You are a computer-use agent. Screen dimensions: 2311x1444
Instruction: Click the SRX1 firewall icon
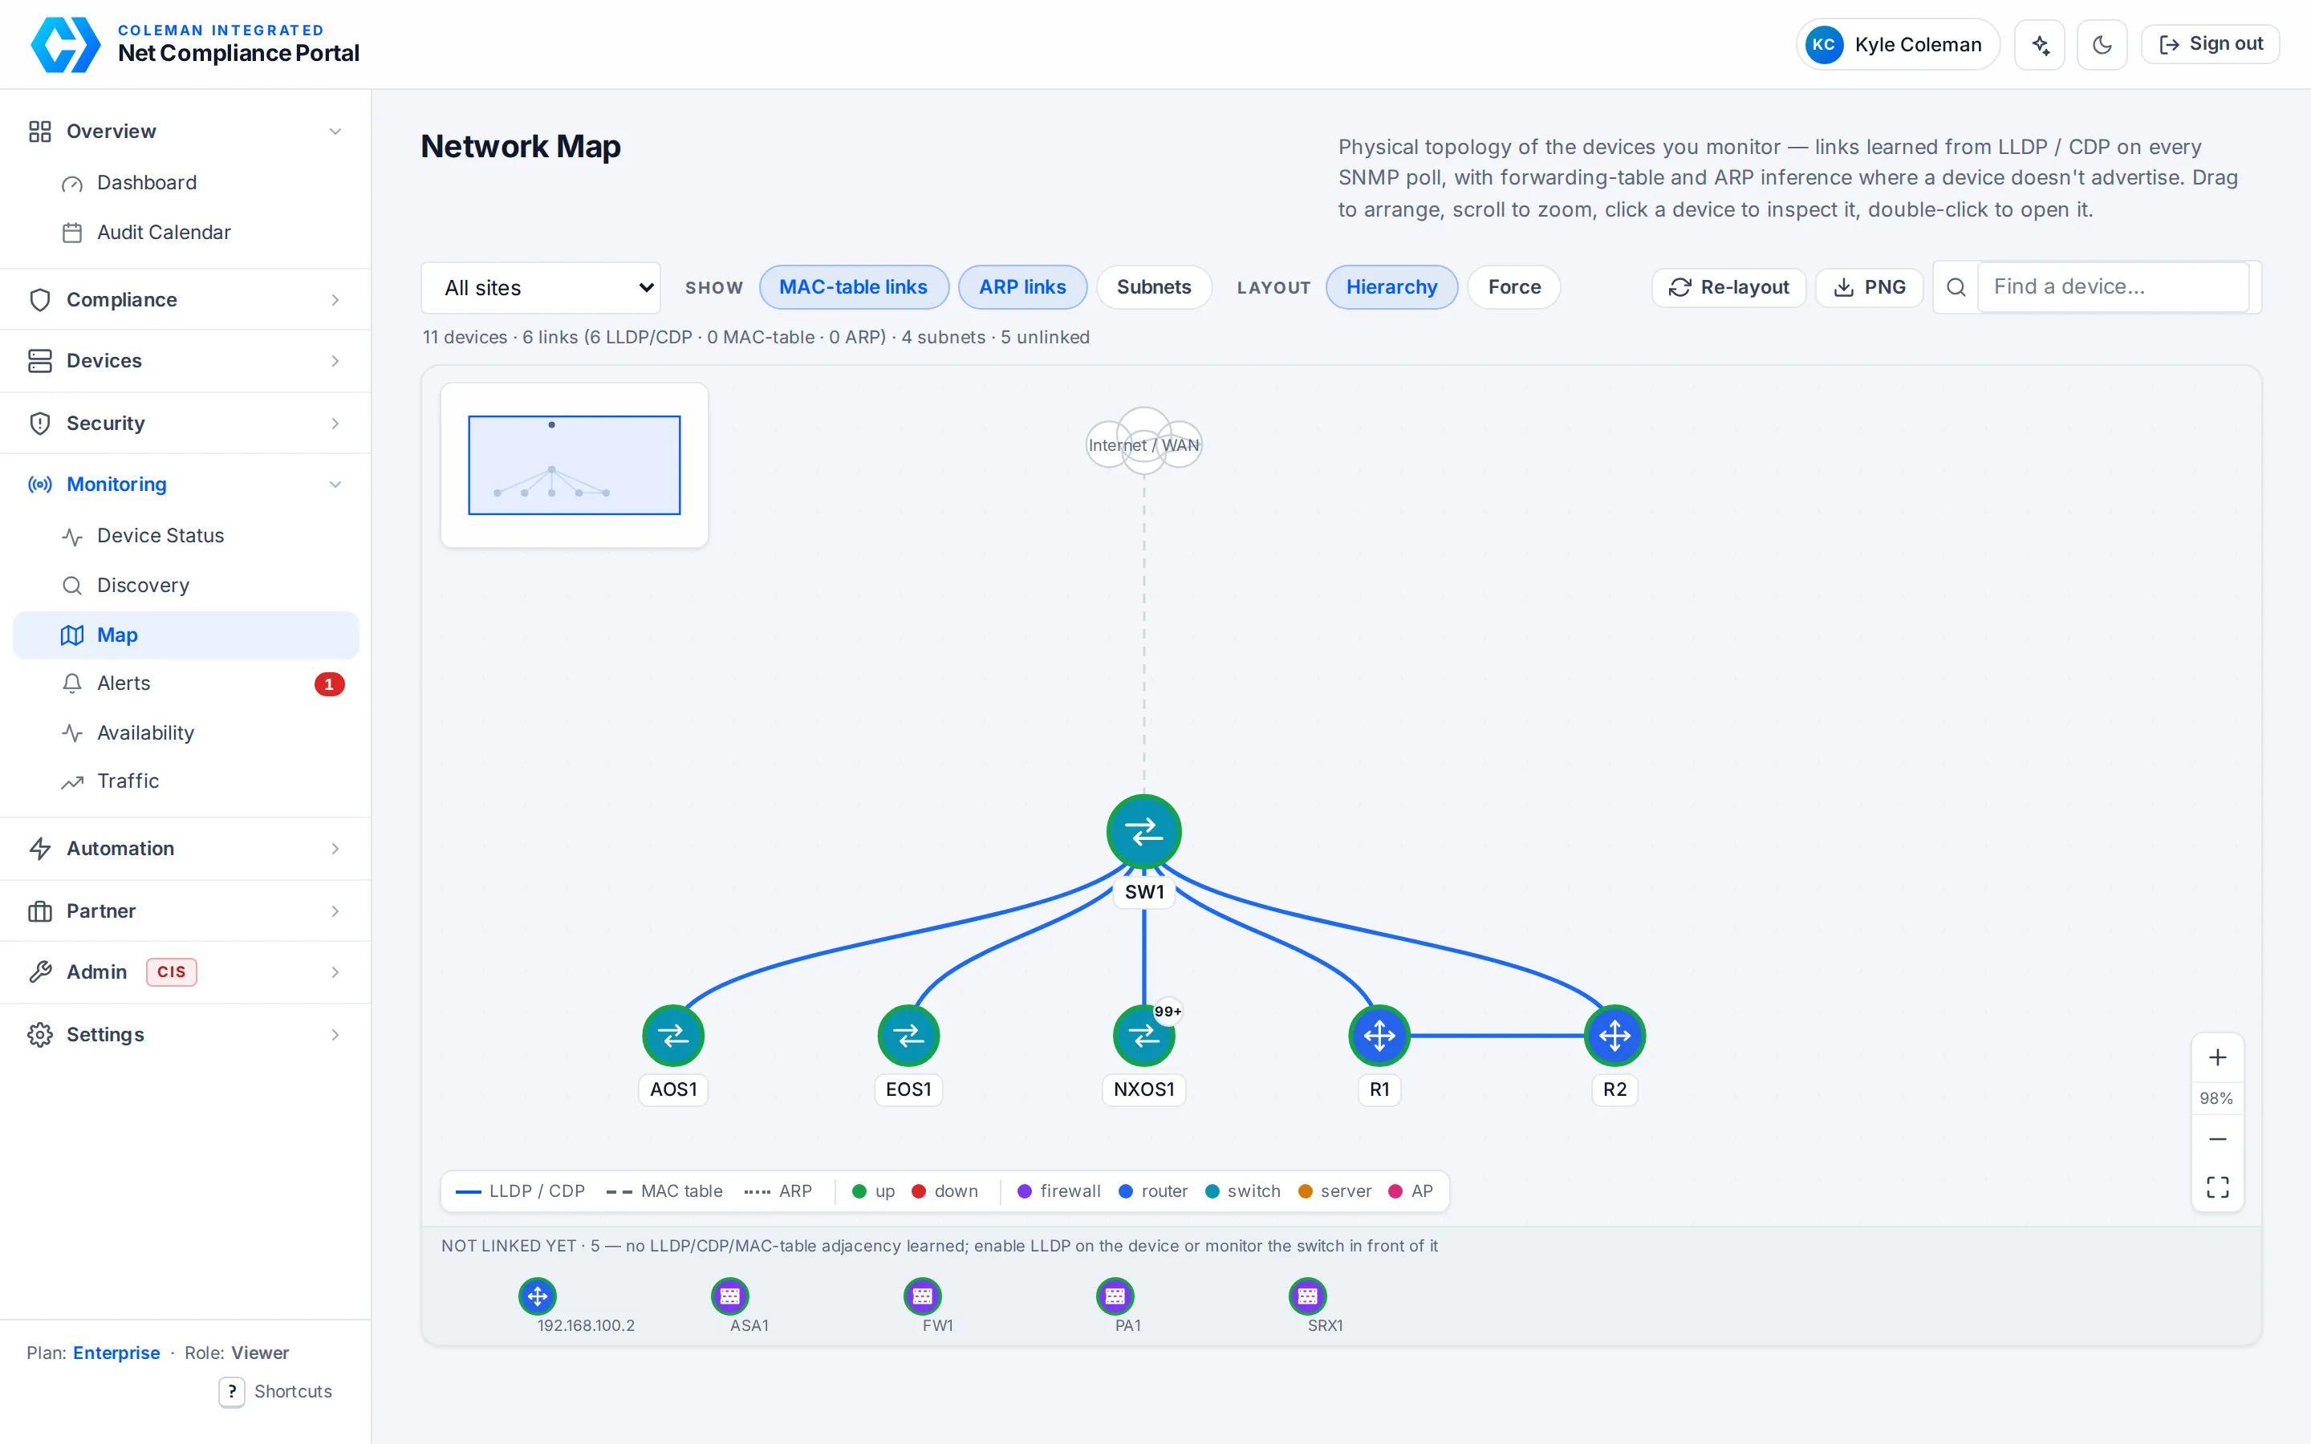pyautogui.click(x=1307, y=1296)
